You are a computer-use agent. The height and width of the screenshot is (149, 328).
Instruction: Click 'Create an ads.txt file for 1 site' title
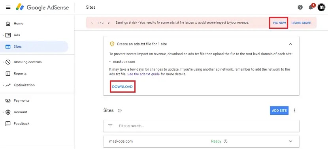click(x=142, y=44)
